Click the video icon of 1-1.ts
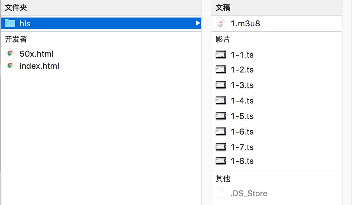 [x=221, y=55]
